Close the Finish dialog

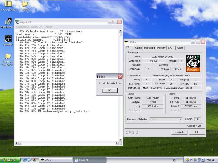pyautogui.click(x=120, y=76)
